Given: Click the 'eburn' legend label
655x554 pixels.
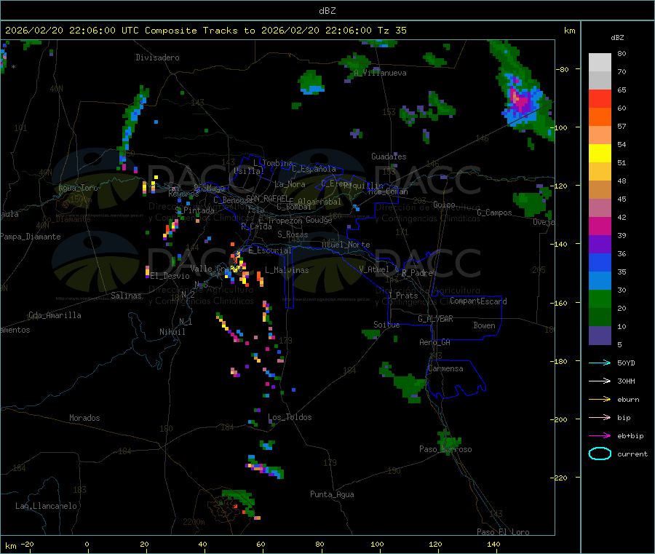Looking at the screenshot, I should click(628, 400).
